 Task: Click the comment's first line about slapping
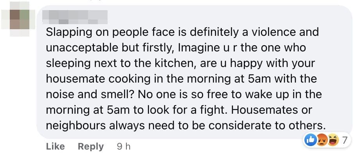click(x=182, y=32)
